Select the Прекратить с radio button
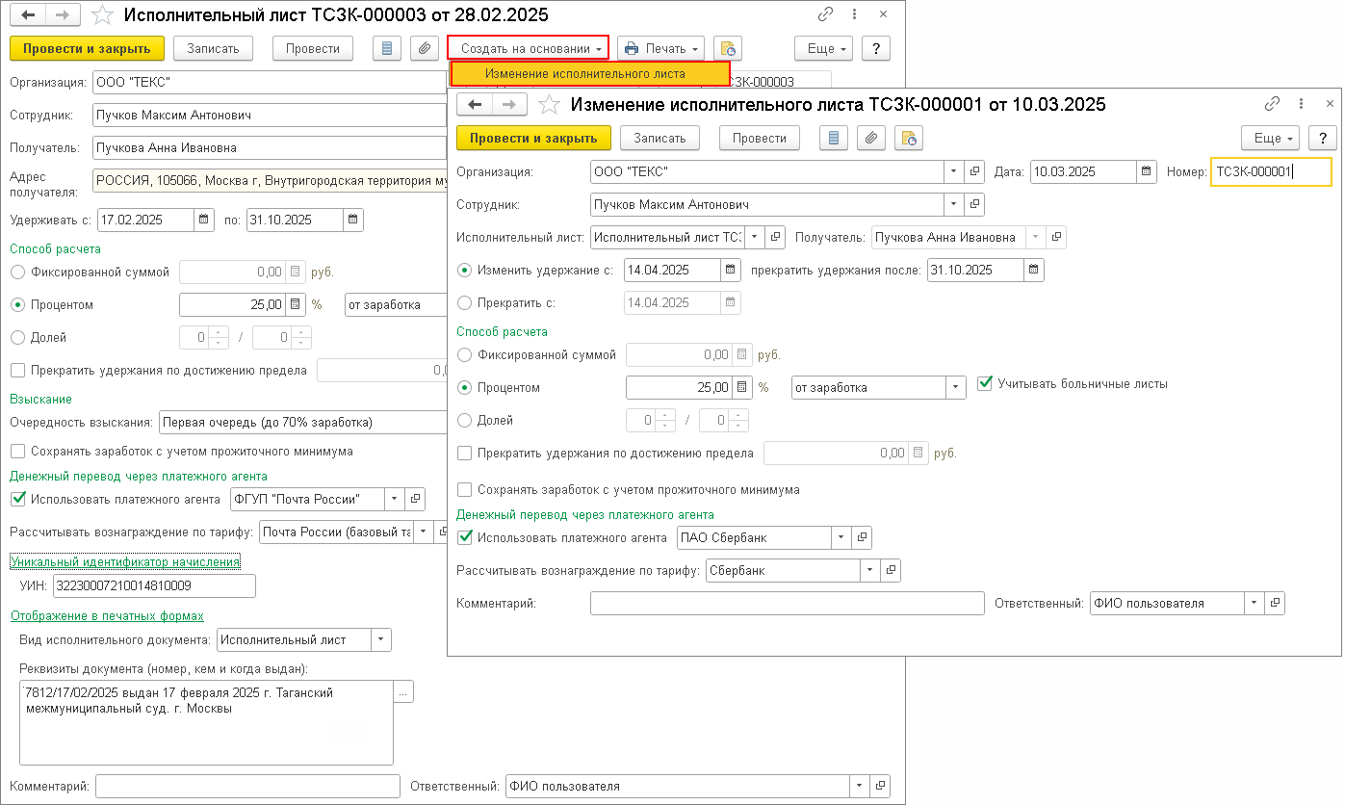The width and height of the screenshot is (1345, 805). (x=466, y=303)
